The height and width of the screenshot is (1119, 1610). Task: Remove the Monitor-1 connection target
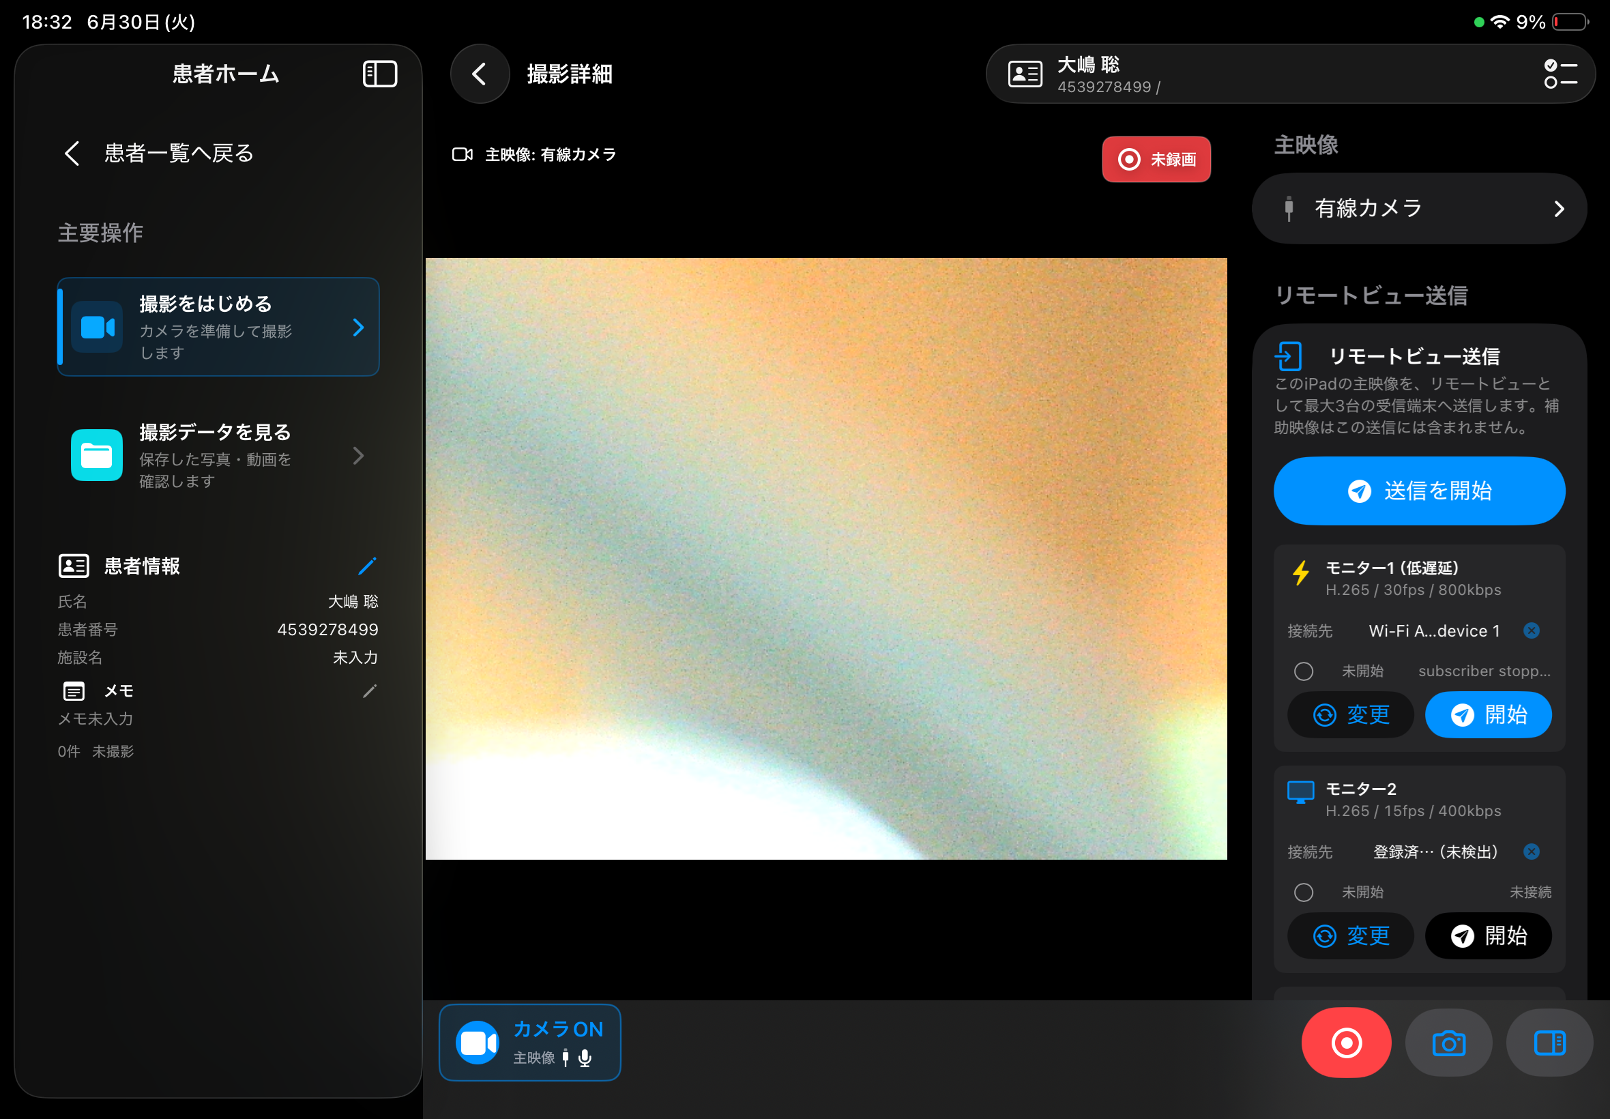[1532, 631]
